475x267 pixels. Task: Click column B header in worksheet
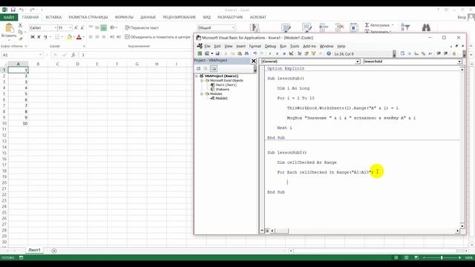point(38,64)
